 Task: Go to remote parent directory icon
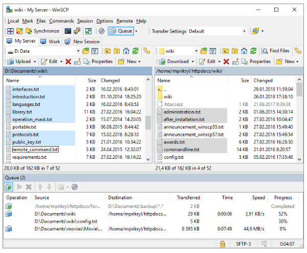pyautogui.click(x=225, y=51)
